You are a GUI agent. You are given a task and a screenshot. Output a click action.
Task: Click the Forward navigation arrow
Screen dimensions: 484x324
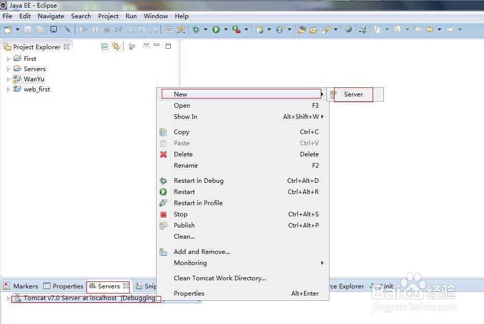tap(450, 29)
